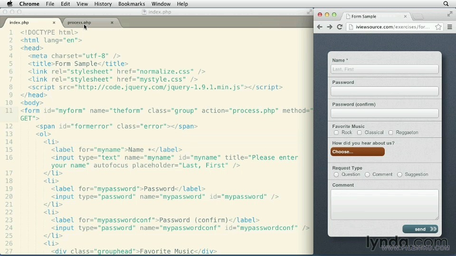Open the Help menu
The width and height of the screenshot is (456, 256).
182,4
